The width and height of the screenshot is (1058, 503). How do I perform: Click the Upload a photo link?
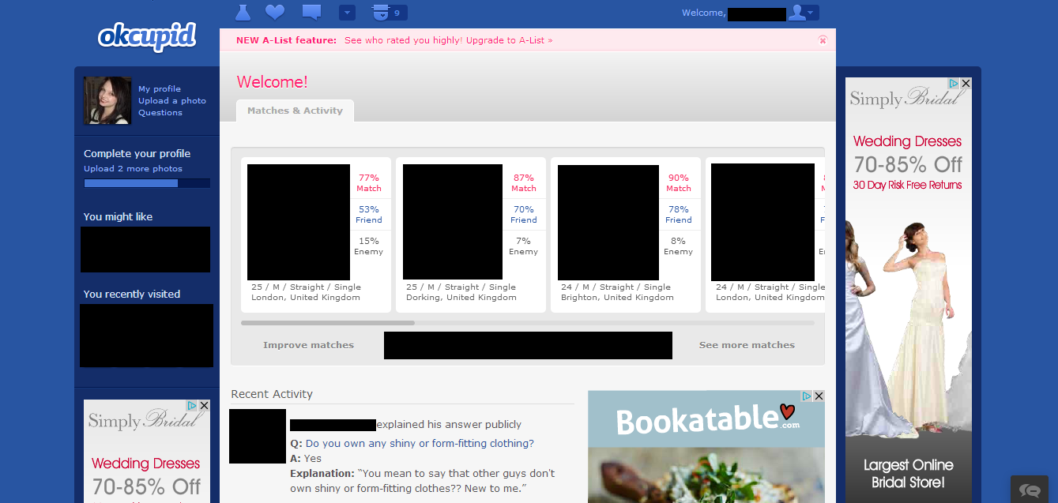(x=171, y=101)
